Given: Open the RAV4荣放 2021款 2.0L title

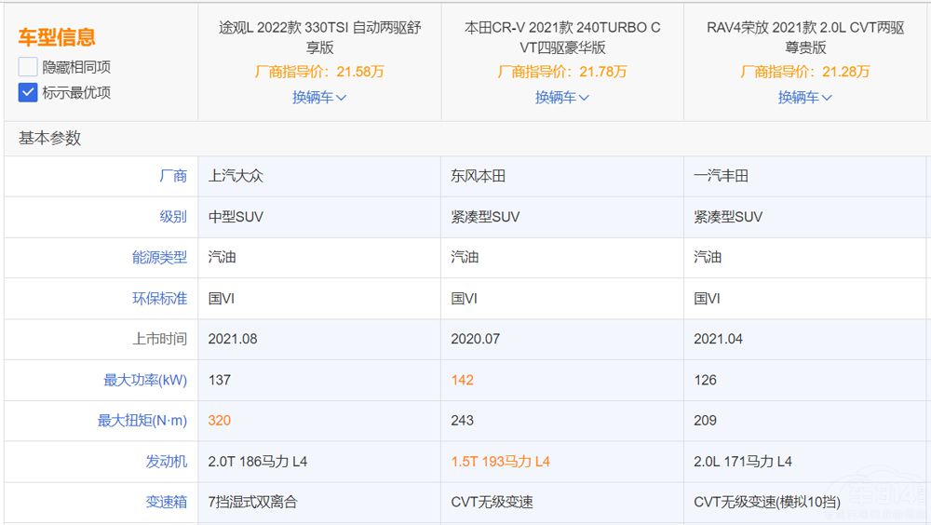Looking at the screenshot, I should tap(805, 37).
